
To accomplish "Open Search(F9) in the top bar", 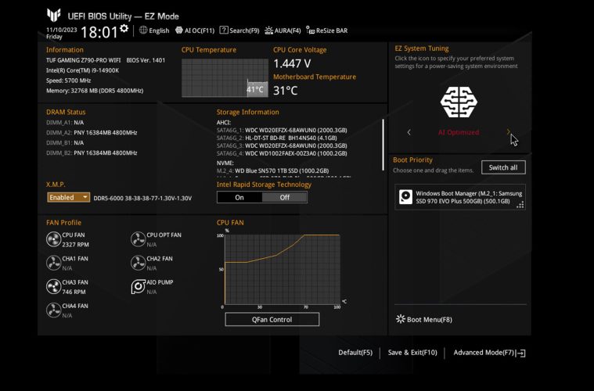I will (239, 30).
